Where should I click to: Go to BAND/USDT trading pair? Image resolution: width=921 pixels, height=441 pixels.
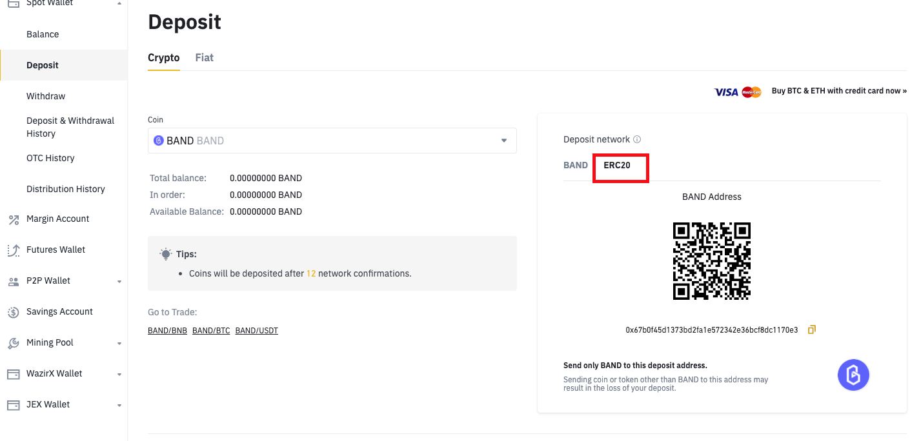257,331
